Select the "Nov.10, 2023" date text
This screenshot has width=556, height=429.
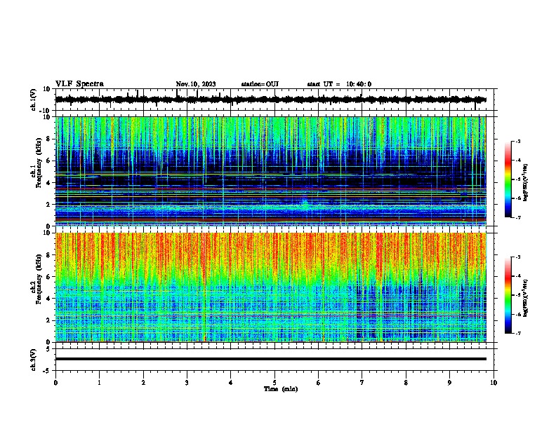coord(196,84)
